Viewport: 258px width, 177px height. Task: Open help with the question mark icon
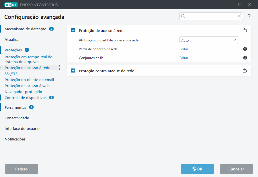point(249,16)
